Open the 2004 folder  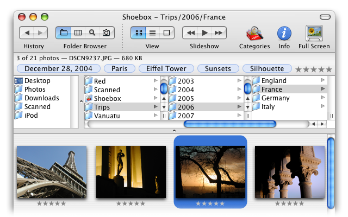pyautogui.click(x=186, y=90)
